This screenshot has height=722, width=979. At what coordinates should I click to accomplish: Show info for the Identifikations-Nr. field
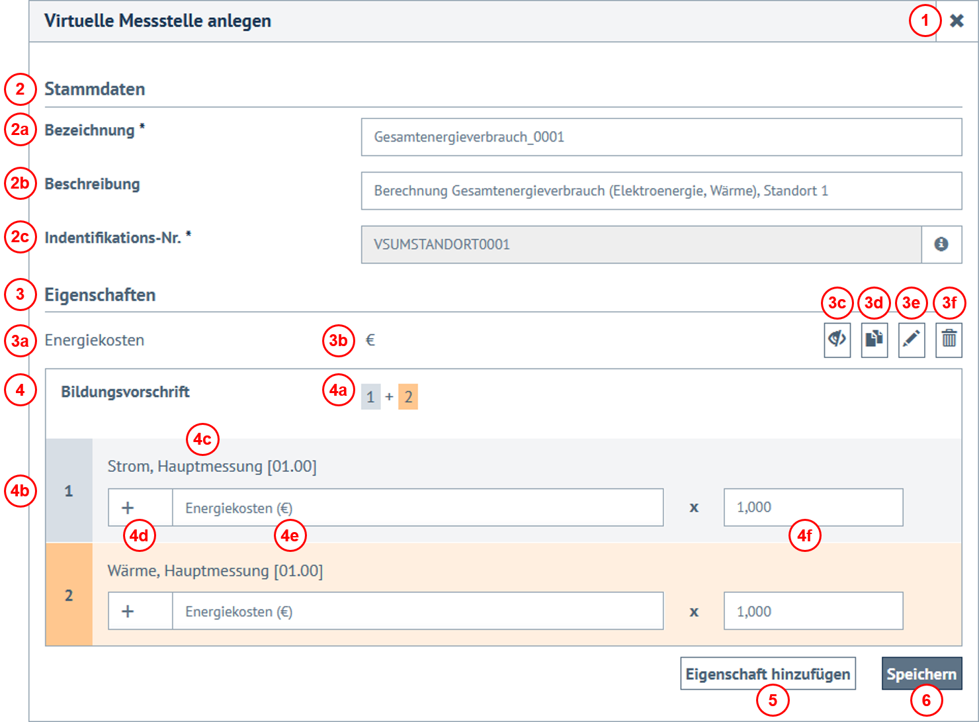[x=942, y=244]
